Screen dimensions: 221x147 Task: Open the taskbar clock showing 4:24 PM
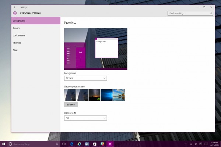[214, 144]
